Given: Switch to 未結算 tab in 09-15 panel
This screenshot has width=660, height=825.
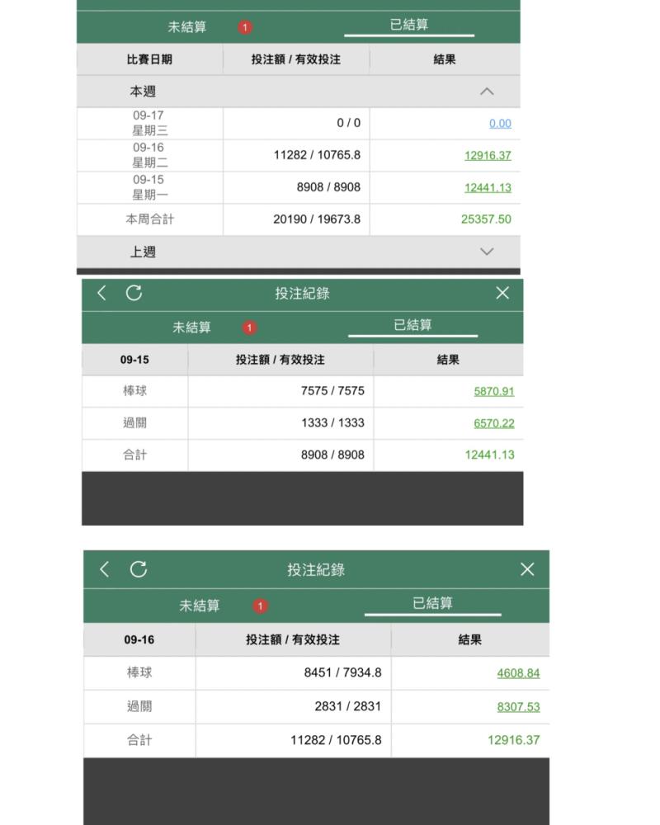Looking at the screenshot, I should click(x=191, y=328).
